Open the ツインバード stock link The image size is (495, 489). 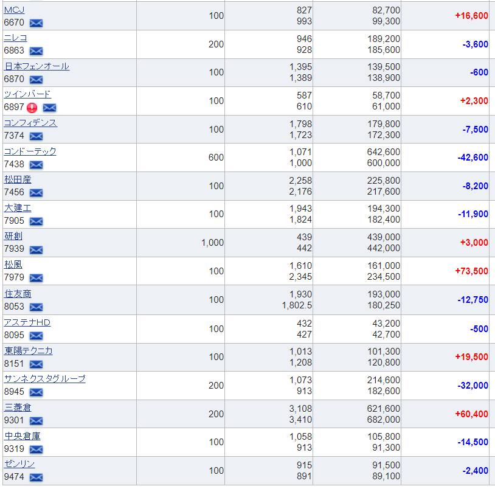coord(27,94)
